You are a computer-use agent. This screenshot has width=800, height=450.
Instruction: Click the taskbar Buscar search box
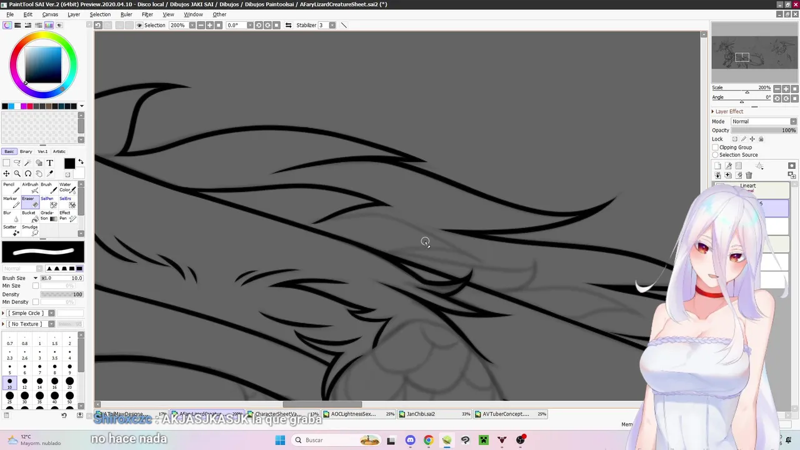[x=336, y=440]
